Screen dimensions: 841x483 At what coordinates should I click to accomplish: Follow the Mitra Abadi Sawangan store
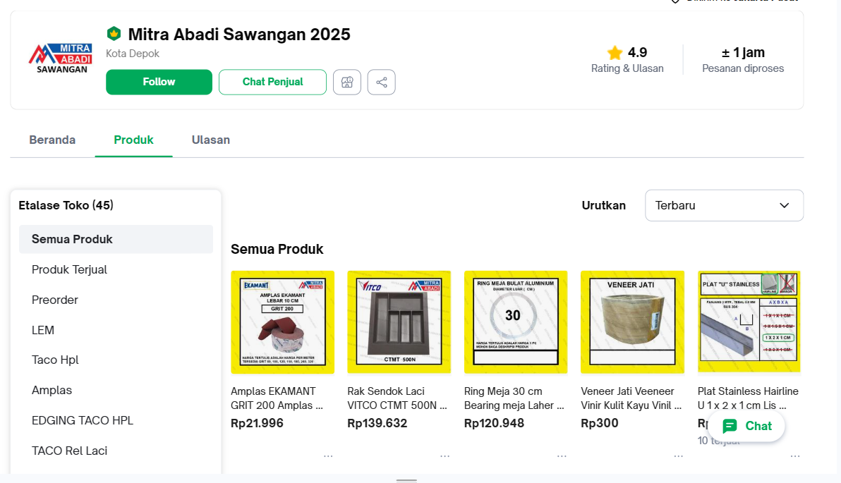click(159, 82)
